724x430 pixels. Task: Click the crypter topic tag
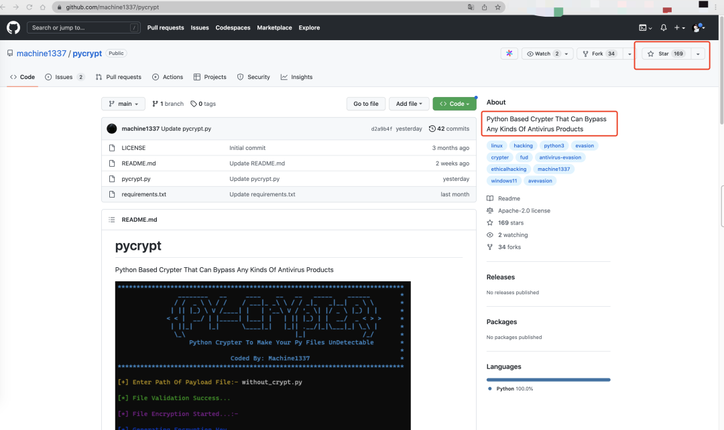[500, 157]
